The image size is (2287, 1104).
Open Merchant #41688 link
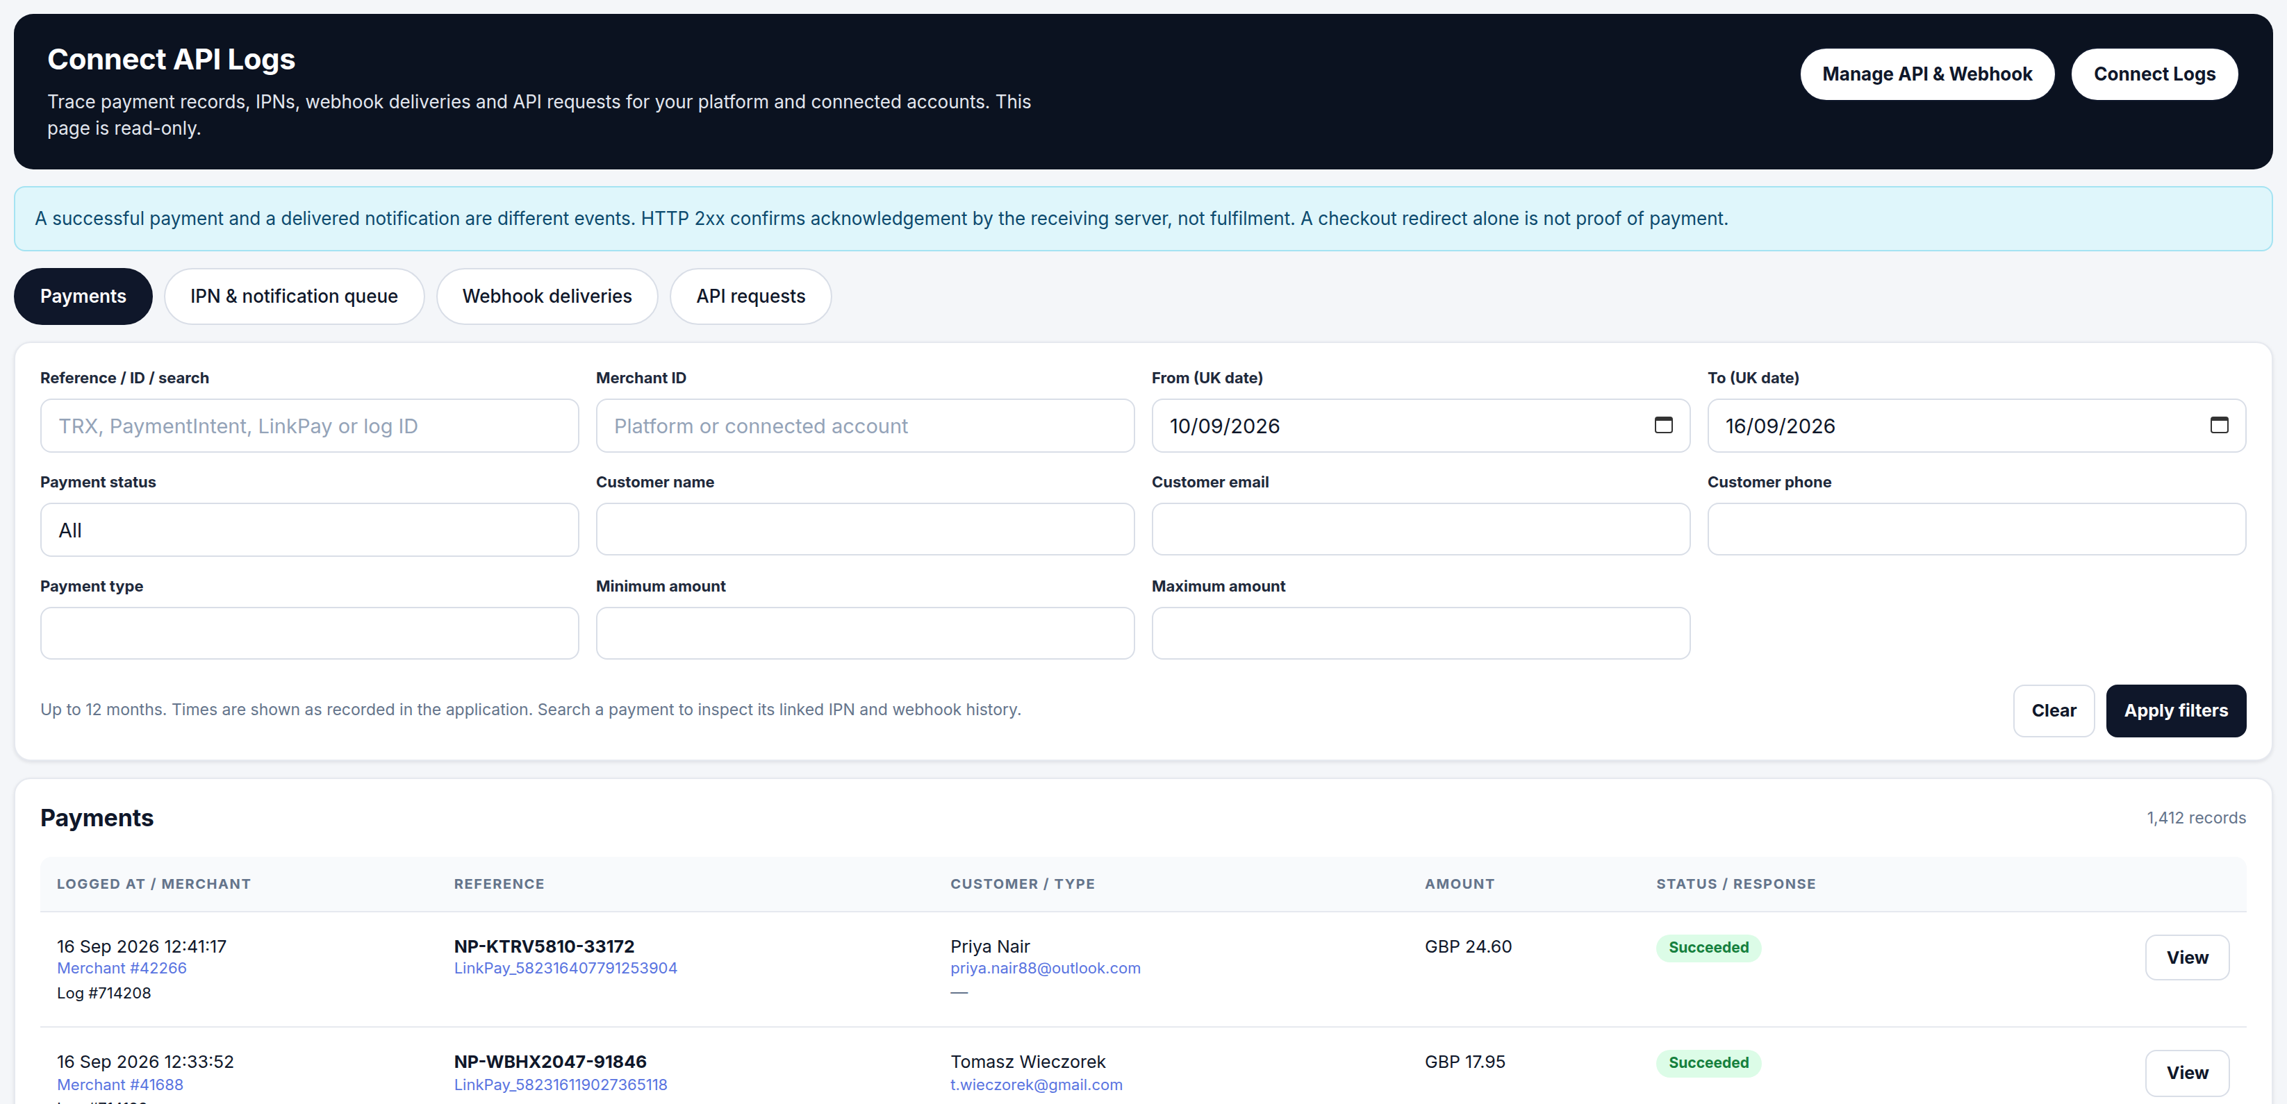[x=120, y=1085]
